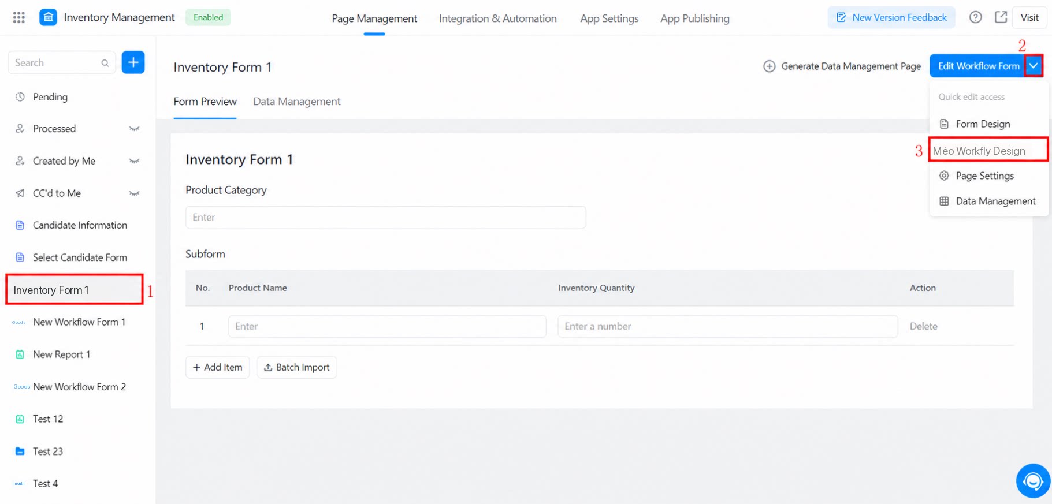This screenshot has height=504, width=1052.
Task: Open the blue chat support bubble
Action: pyautogui.click(x=1033, y=480)
